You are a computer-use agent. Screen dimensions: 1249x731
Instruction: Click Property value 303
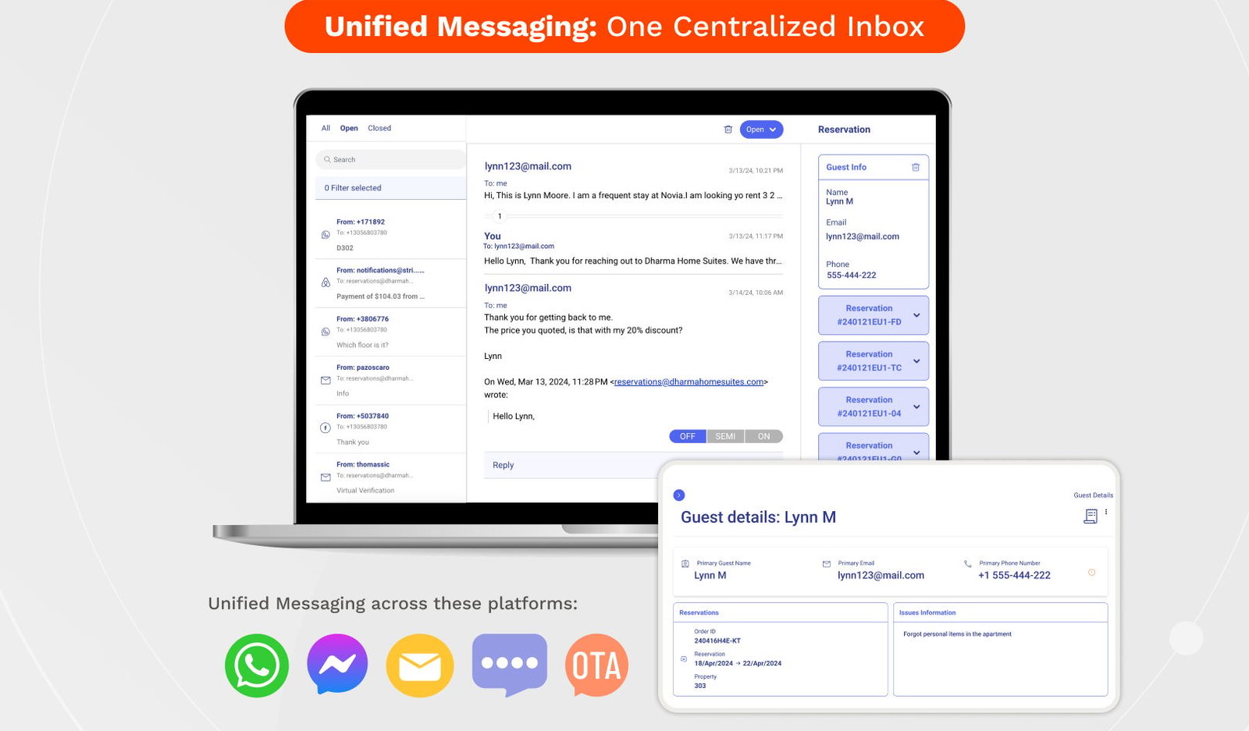pyautogui.click(x=700, y=686)
